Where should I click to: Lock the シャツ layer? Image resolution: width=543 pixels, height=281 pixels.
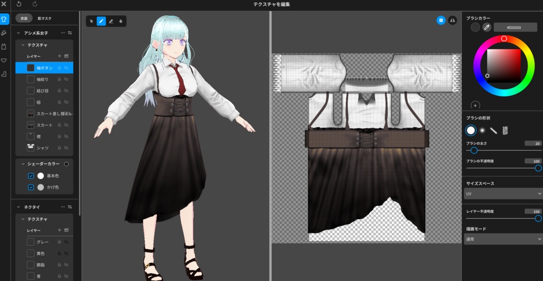[x=59, y=148]
